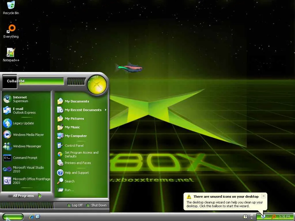Open My Computer
295x221 pixels.
(x=82, y=136)
